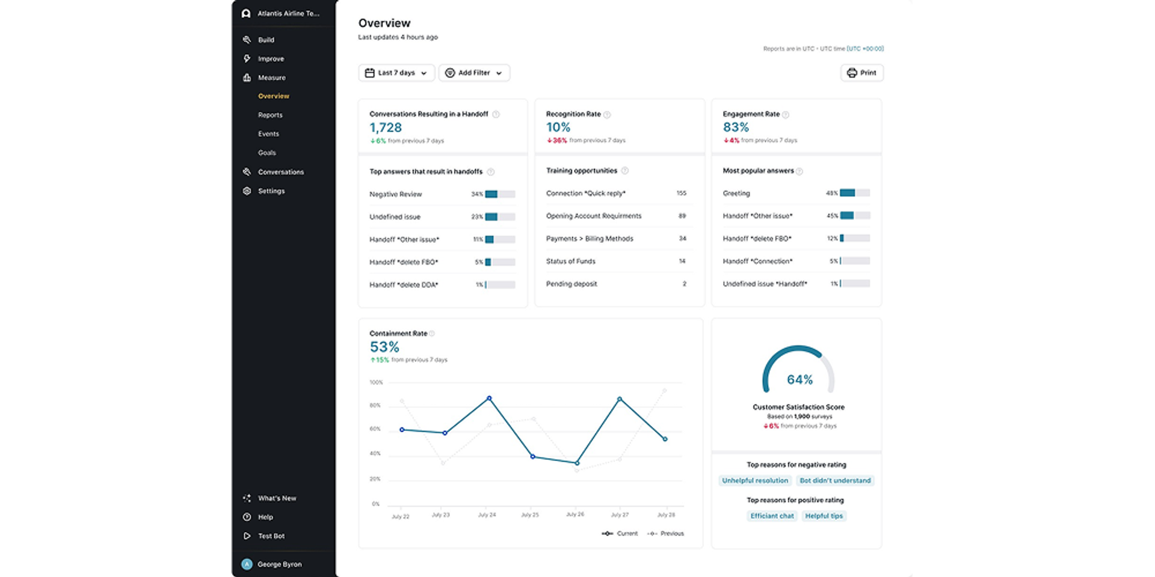Open the Help question icon
Screen dimensions: 1155x577
tap(247, 517)
